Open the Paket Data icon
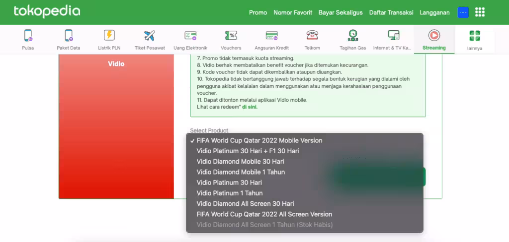The width and height of the screenshot is (509, 242). coord(69,35)
